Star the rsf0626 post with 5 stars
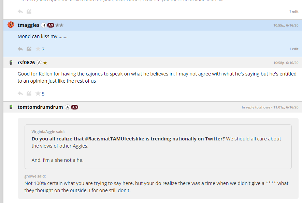The width and height of the screenshot is (302, 203). pyautogui.click(x=38, y=94)
